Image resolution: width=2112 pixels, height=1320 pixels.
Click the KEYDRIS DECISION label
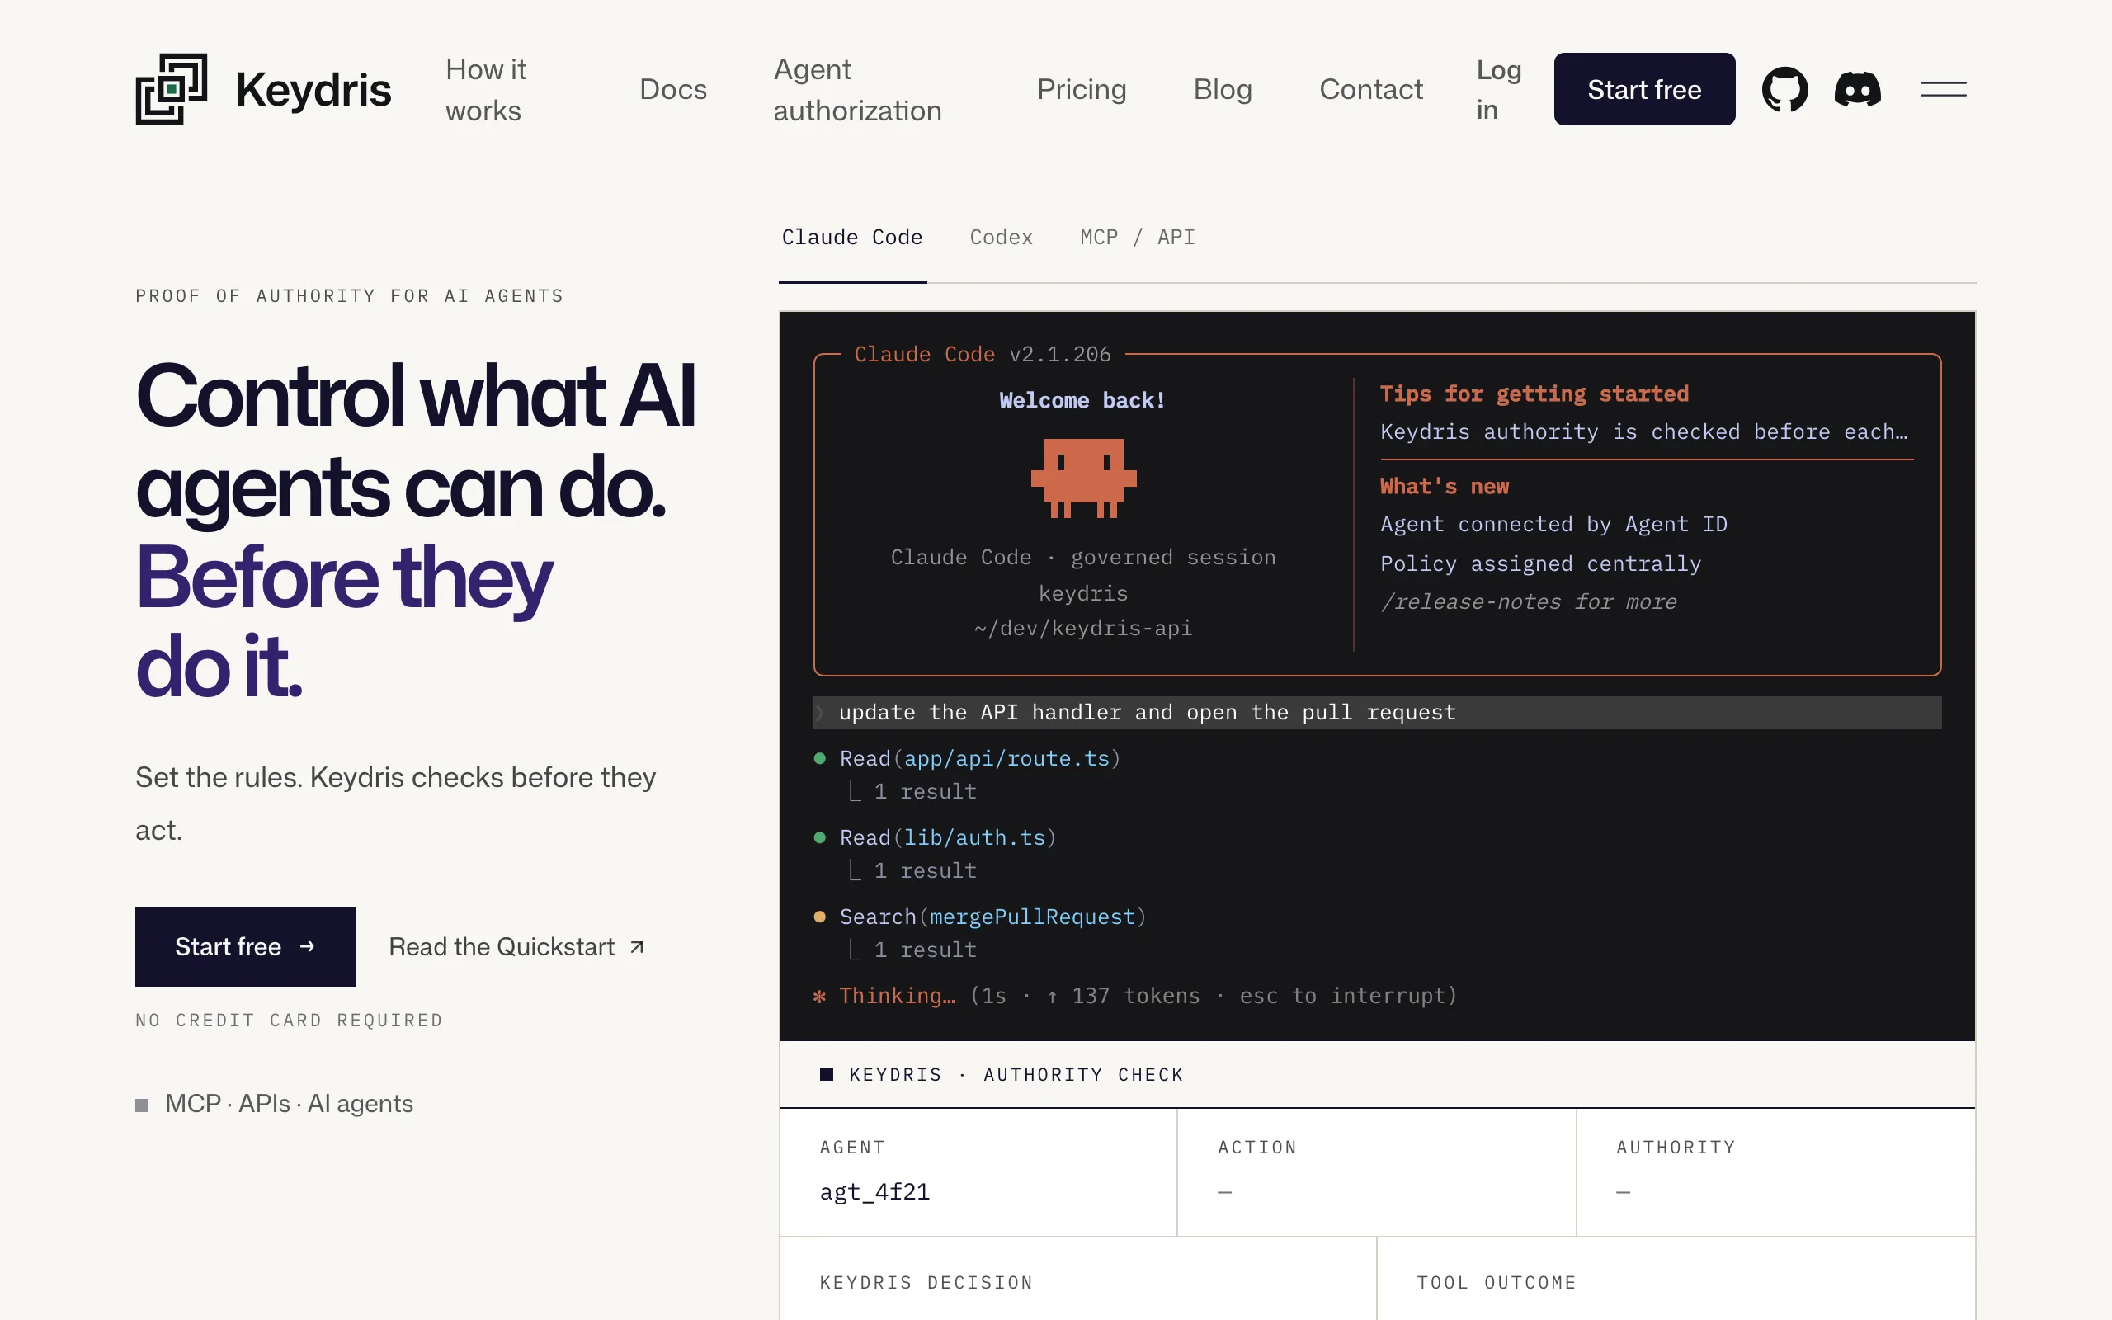pyautogui.click(x=926, y=1282)
